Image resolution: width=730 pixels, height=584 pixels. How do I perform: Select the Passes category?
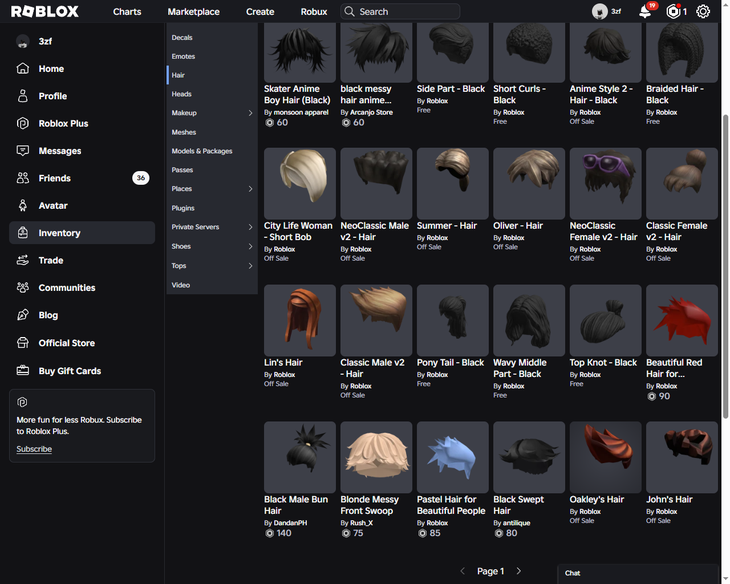212,170
